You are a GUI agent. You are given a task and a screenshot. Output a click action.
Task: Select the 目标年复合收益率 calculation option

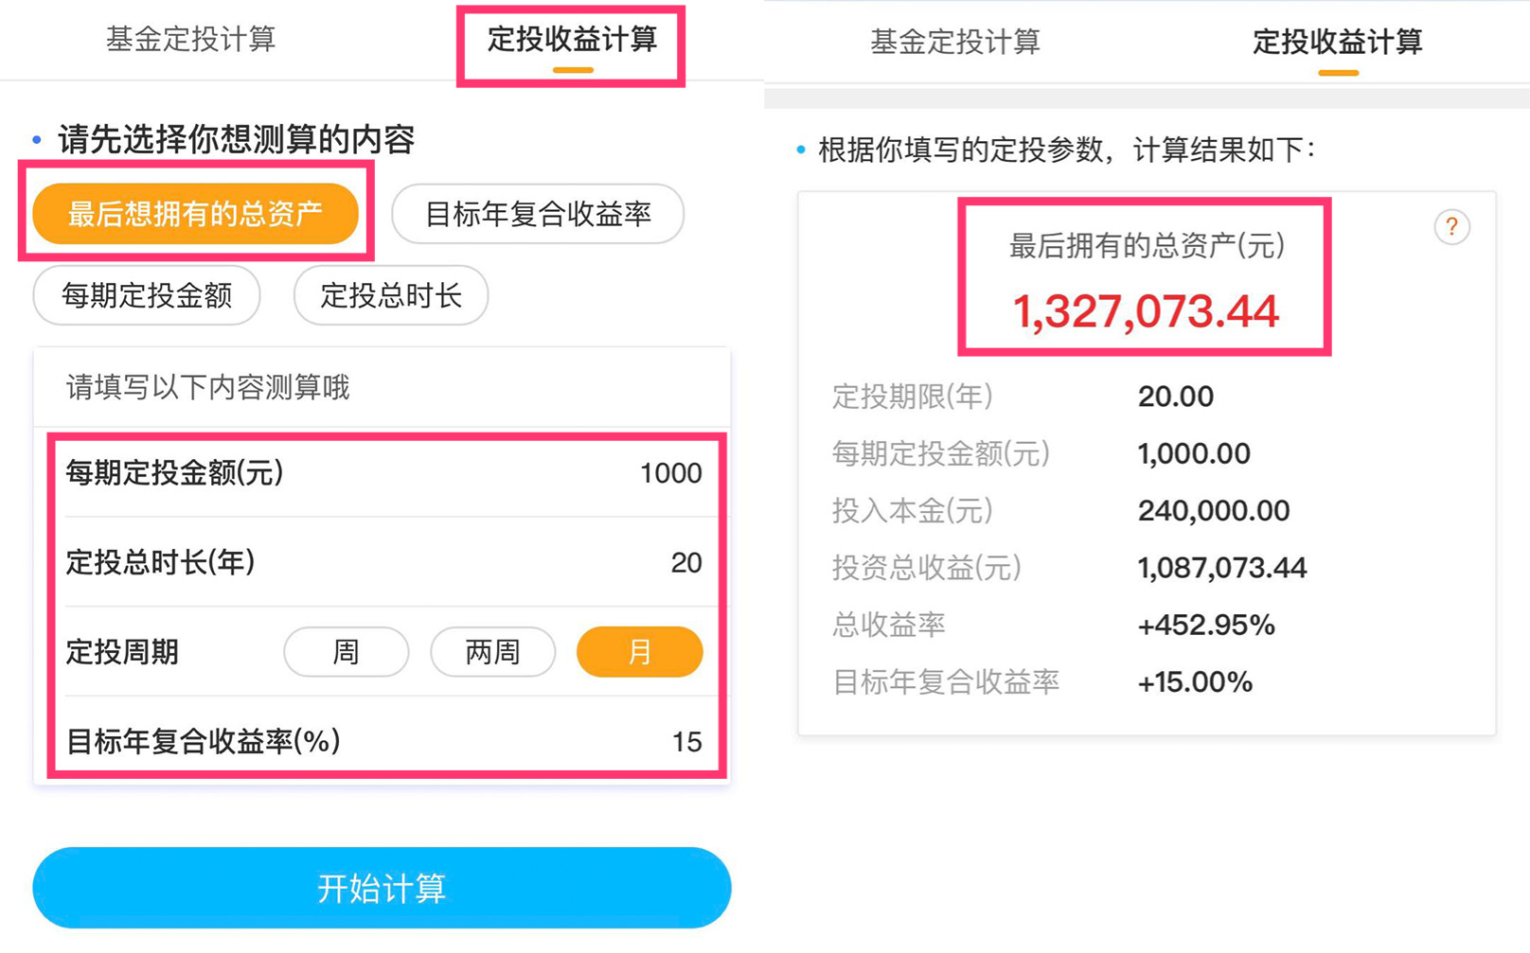point(538,214)
